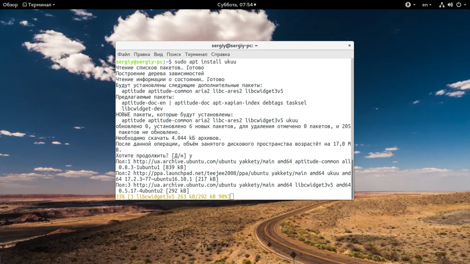This screenshot has width=470, height=264.
Task: Click the line Необходимо скачать 4.044 kБ архивов
Action: [168, 138]
